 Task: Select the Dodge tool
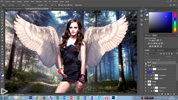click(x=2, y=49)
